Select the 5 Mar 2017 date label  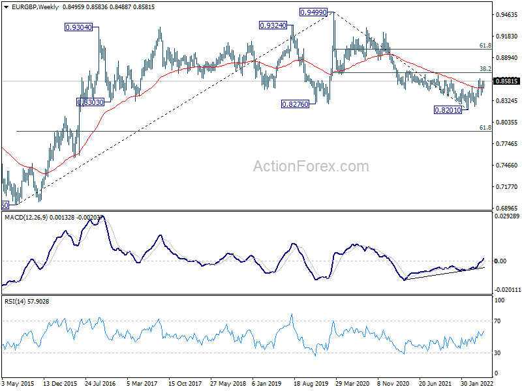click(142, 384)
